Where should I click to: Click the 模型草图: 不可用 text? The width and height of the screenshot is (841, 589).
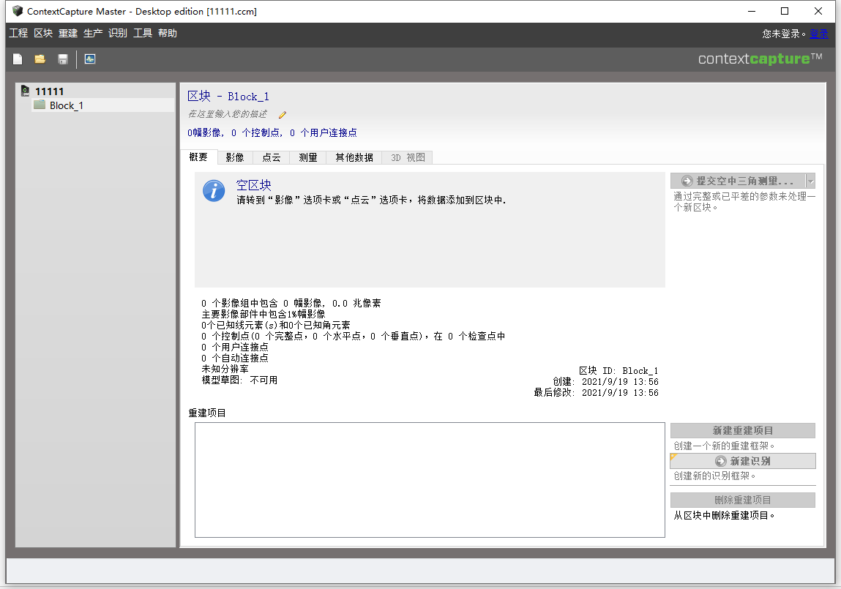coord(239,380)
